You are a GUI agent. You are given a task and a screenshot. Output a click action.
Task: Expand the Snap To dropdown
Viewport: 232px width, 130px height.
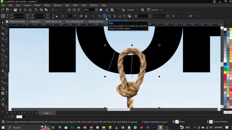(x=137, y=10)
